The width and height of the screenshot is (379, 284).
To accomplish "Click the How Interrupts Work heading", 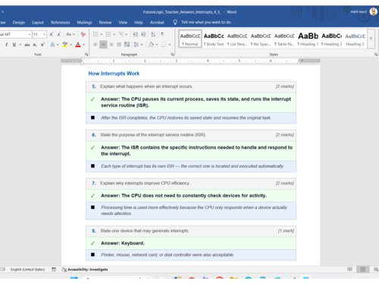I will [114, 73].
